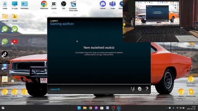
Task: Launch the Chrome shortcut at the desktop top
Action: pos(44,5)
